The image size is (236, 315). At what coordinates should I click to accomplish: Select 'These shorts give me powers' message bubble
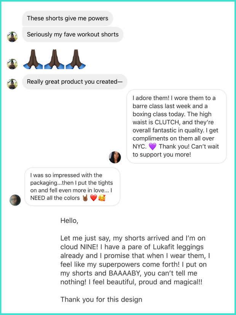68,18
